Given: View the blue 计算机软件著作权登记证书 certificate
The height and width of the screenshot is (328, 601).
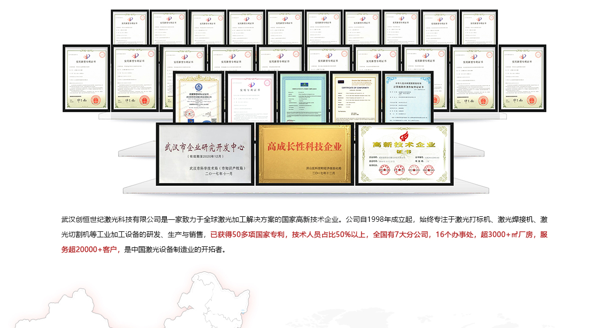Looking at the screenshot, I should pos(408,97).
